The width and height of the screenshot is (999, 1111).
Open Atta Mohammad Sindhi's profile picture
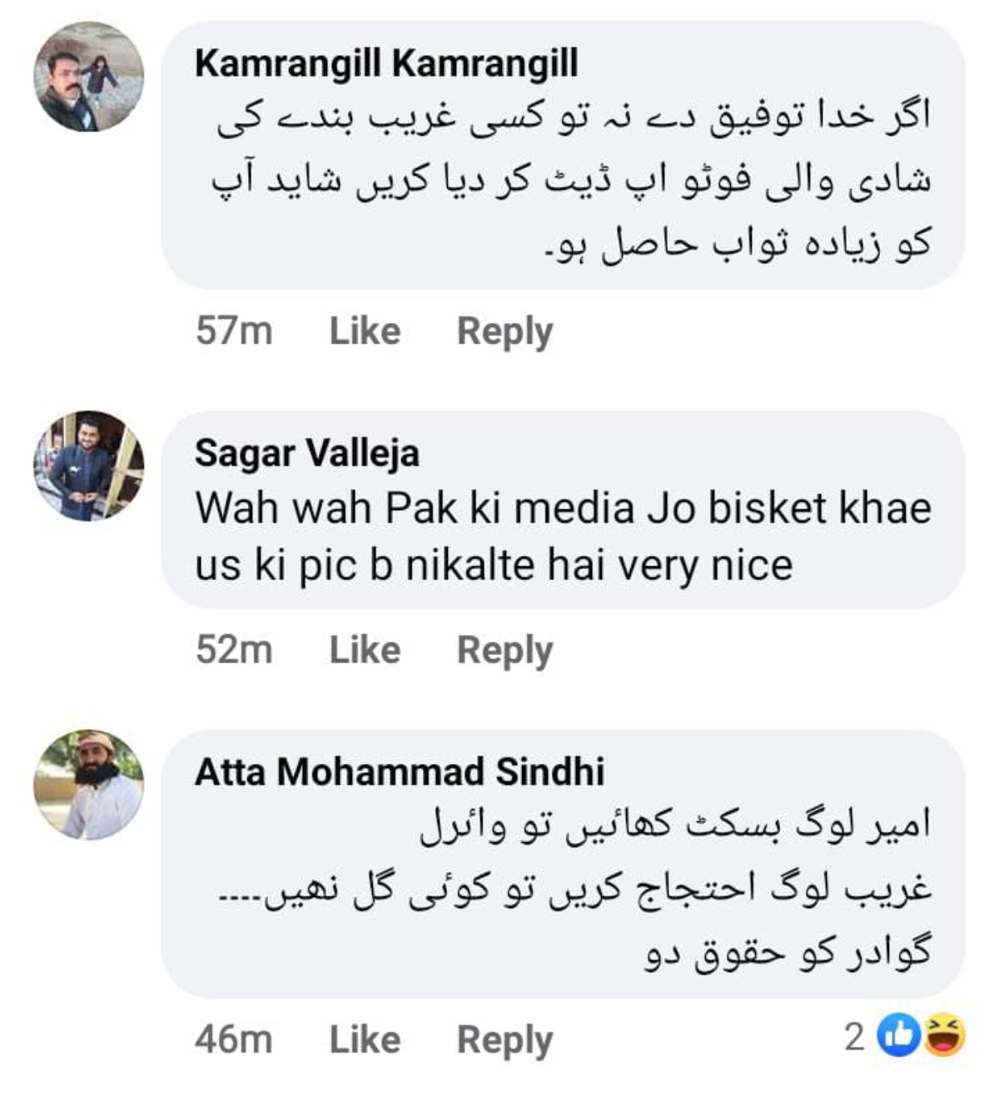pyautogui.click(x=88, y=785)
